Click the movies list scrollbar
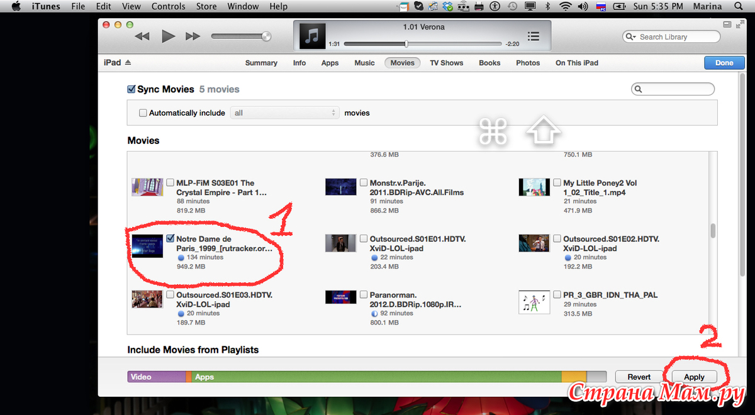 click(713, 231)
